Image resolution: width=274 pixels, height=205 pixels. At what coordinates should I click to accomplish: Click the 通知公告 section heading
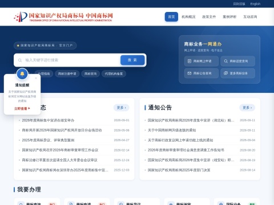point(160,108)
